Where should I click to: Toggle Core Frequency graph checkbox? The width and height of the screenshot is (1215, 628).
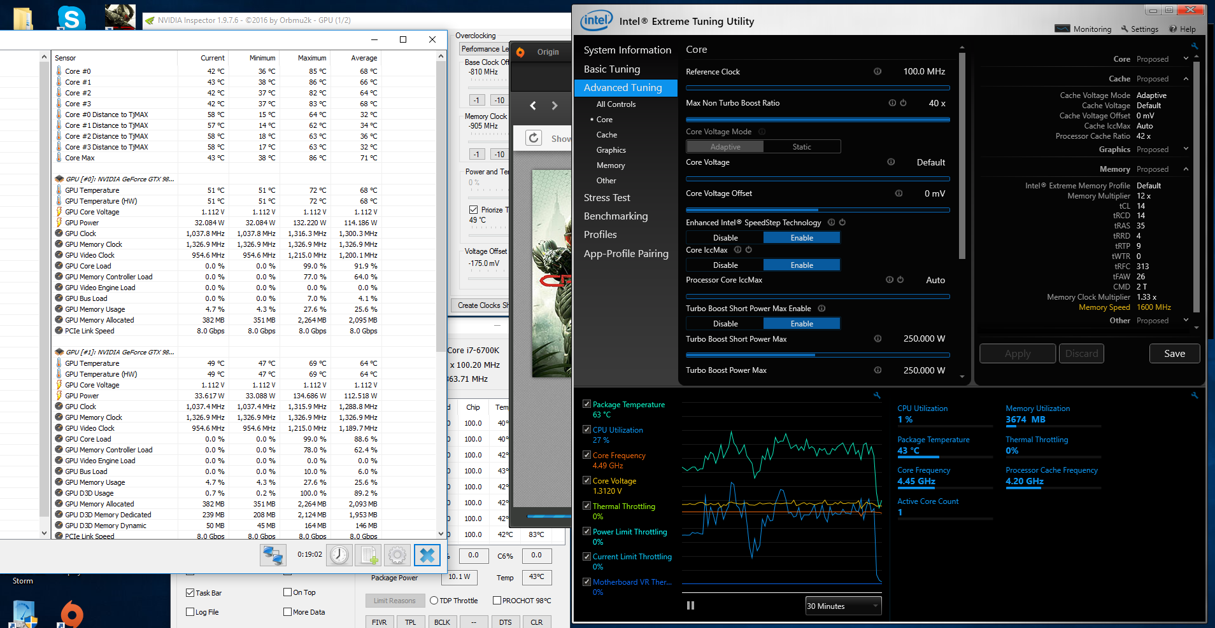pos(586,455)
